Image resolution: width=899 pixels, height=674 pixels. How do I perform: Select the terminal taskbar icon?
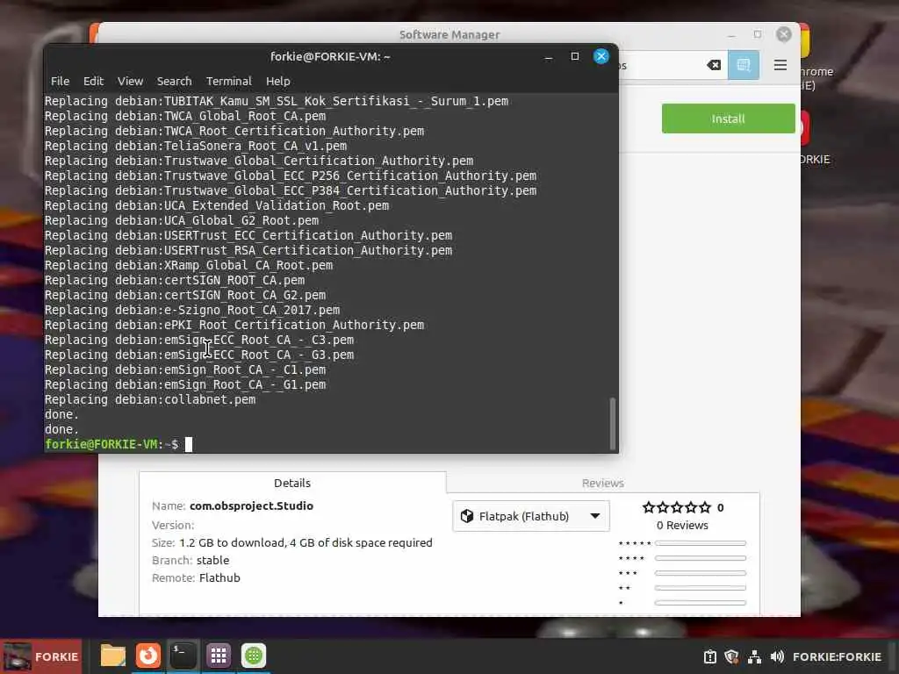coord(183,655)
